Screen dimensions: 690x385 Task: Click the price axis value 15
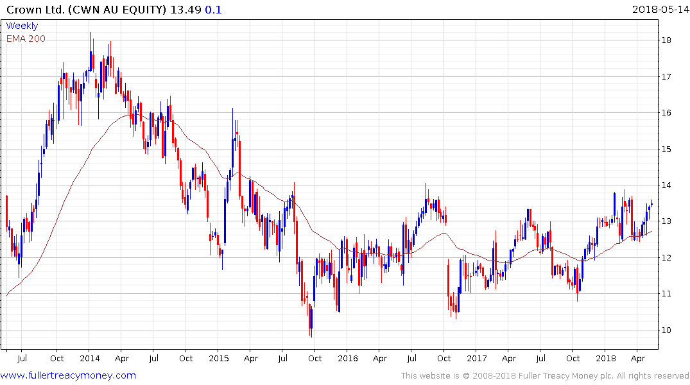[x=666, y=149]
